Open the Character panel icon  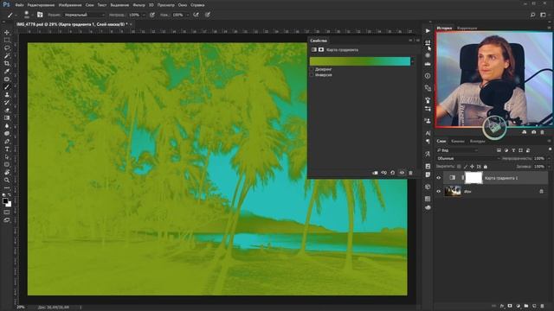coord(428,133)
